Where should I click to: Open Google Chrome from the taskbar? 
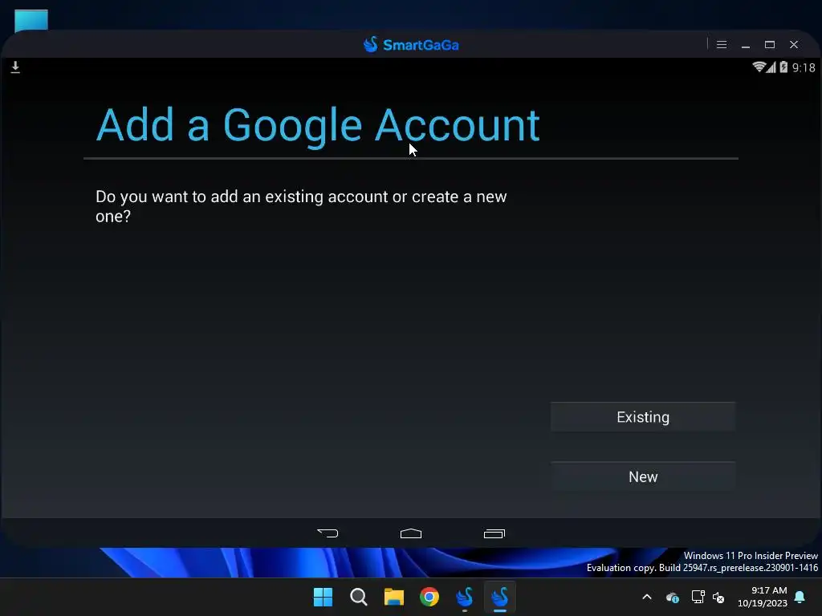pyautogui.click(x=429, y=597)
